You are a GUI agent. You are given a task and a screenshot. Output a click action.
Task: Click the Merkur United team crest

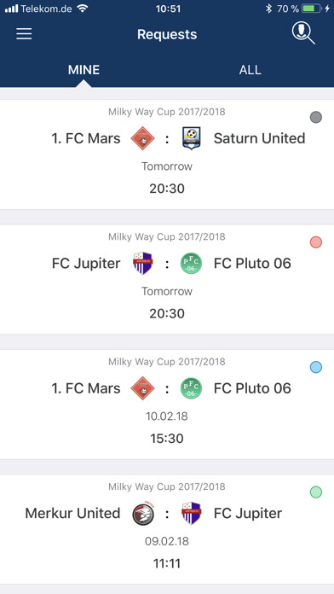(x=143, y=513)
